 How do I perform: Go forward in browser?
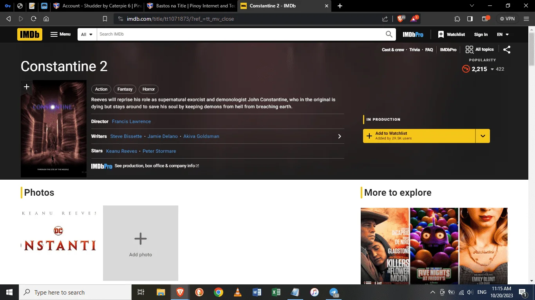(x=21, y=19)
